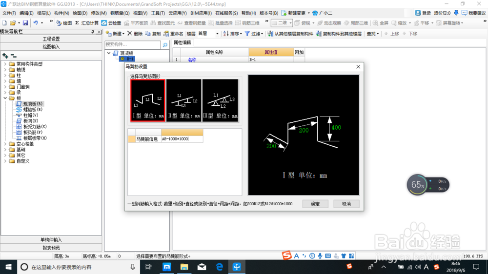
Task: Click 屏幕旋转 screen rotate tool
Action: pyautogui.click(x=449, y=23)
